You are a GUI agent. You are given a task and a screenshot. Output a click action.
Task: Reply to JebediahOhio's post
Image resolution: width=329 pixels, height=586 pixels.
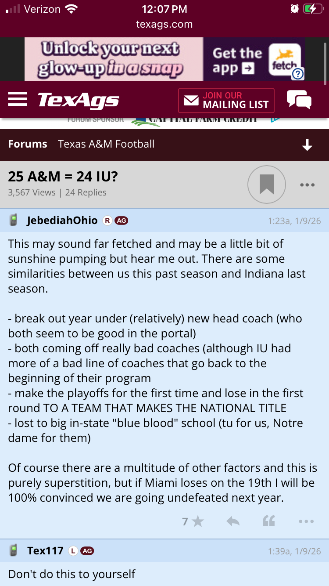pyautogui.click(x=233, y=521)
